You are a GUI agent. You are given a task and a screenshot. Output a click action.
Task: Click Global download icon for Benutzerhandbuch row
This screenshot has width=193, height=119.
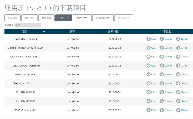coord(178,66)
